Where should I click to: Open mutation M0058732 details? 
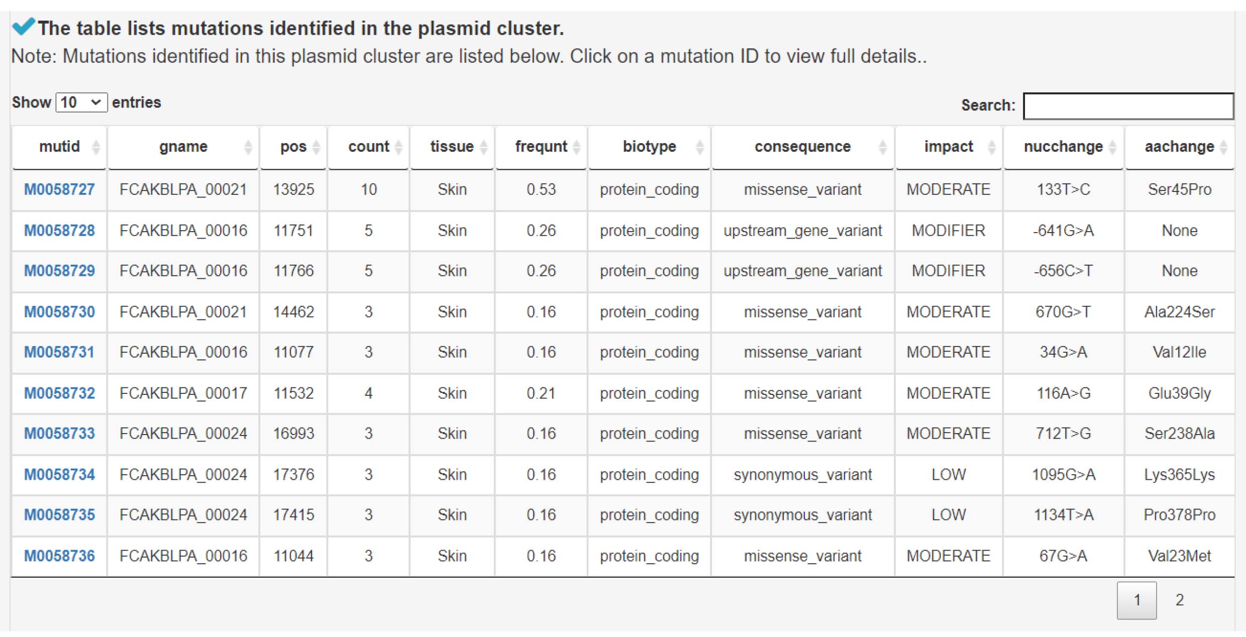tap(59, 393)
